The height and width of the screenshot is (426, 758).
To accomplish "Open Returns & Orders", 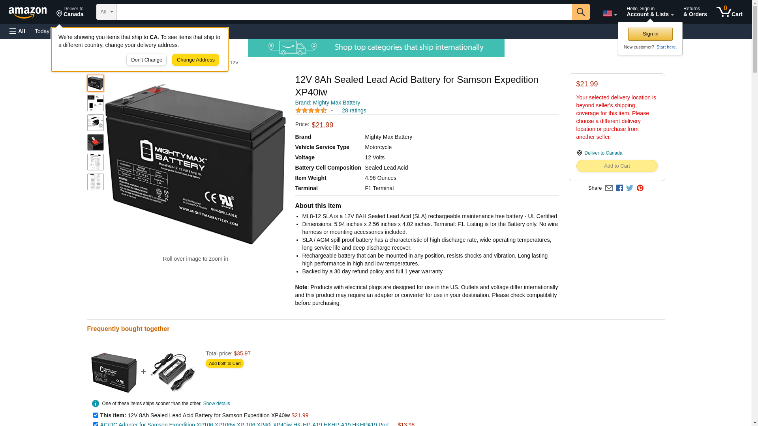I will click(695, 12).
